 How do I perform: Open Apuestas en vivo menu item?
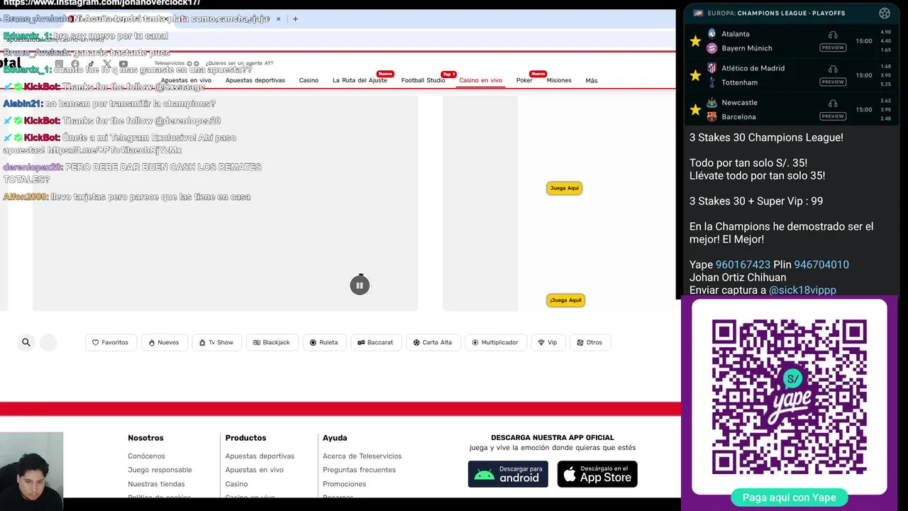(186, 80)
